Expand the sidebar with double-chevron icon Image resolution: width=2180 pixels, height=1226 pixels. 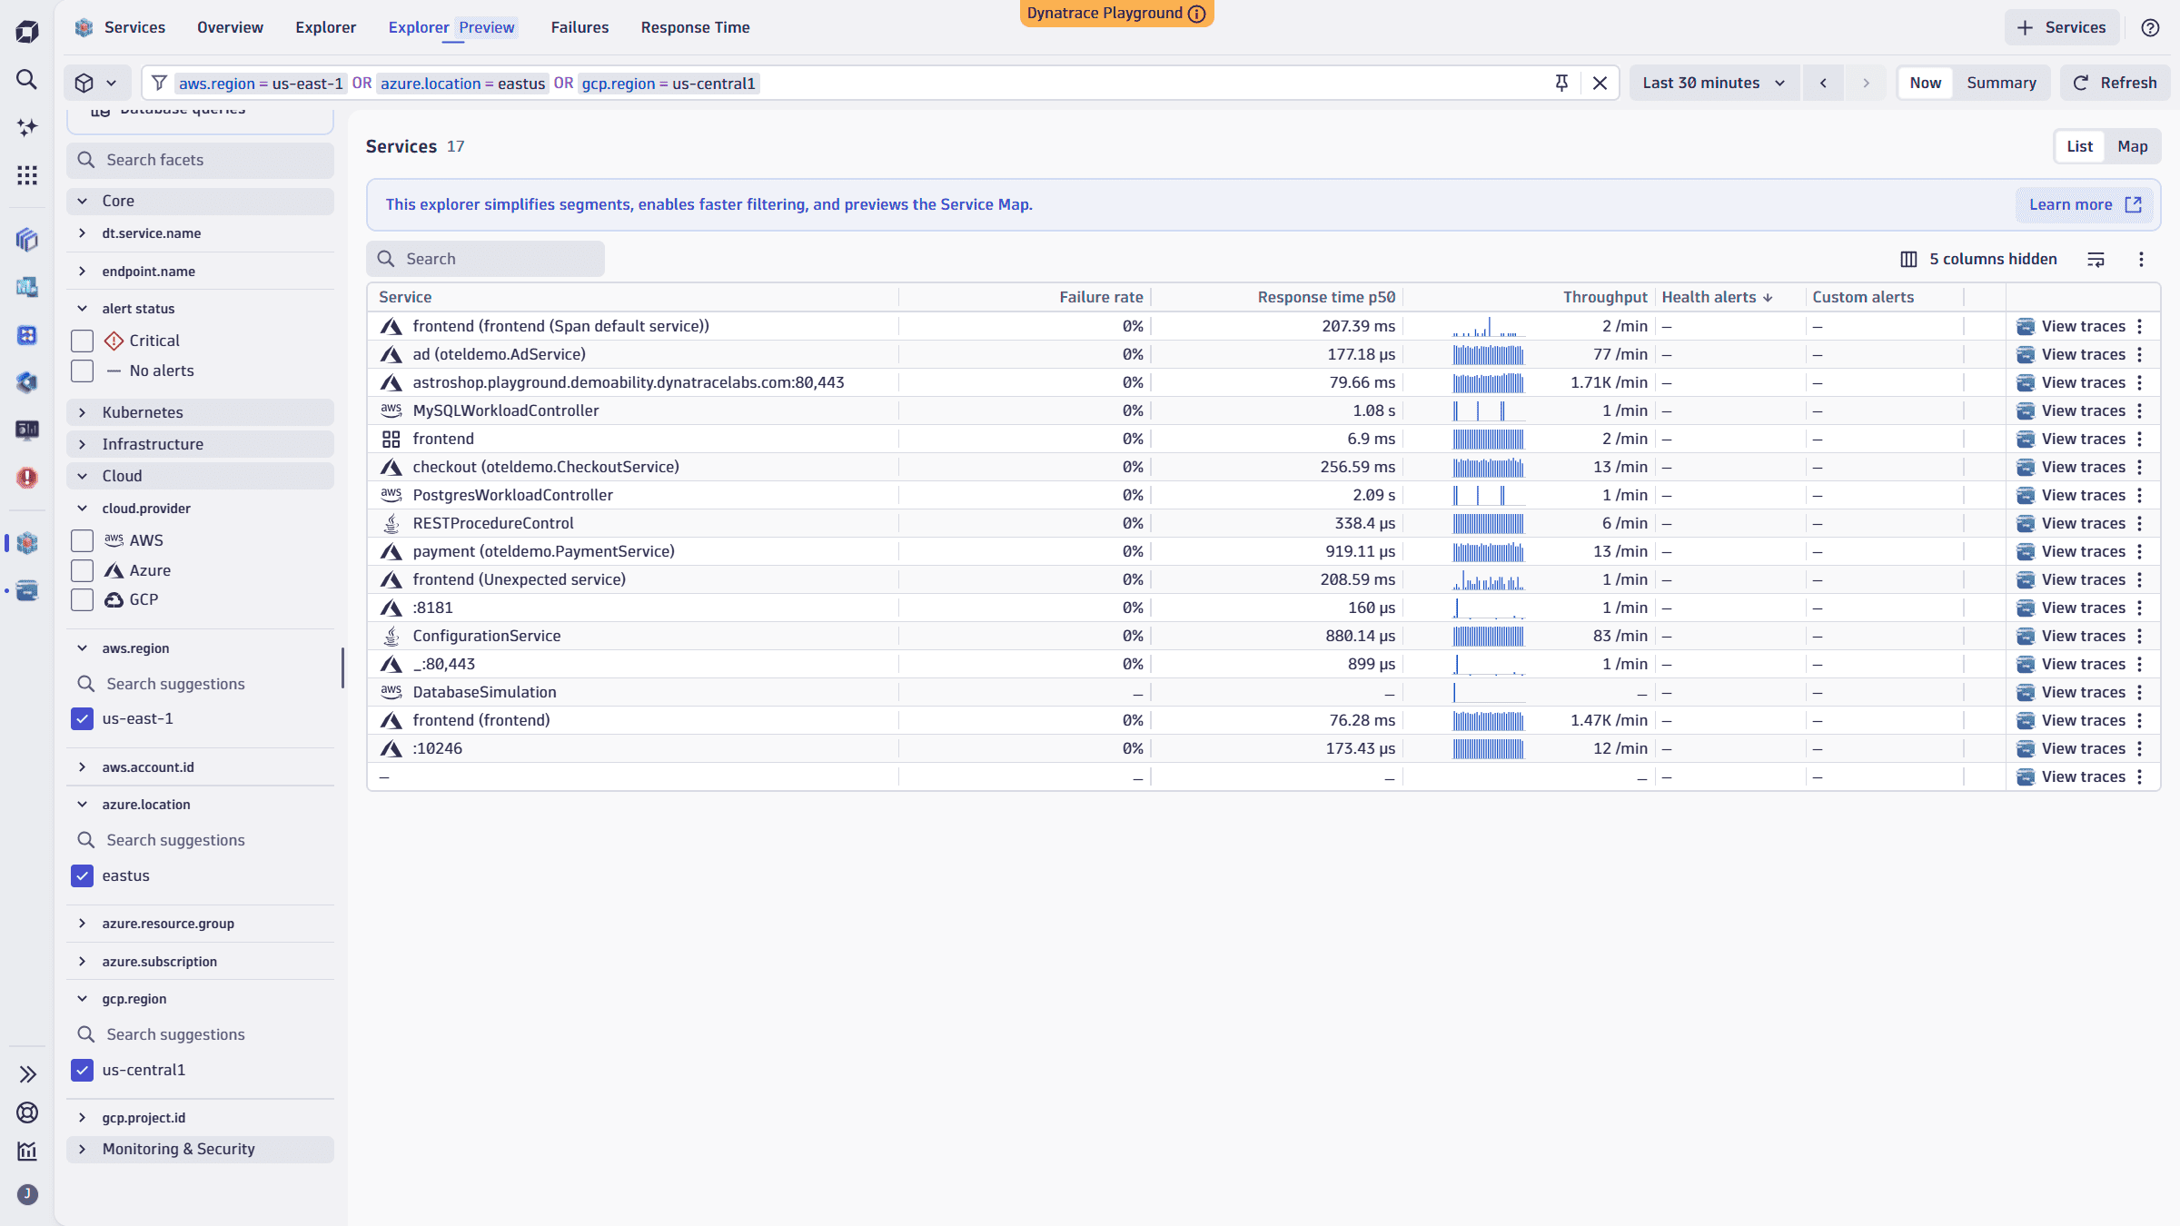tap(27, 1074)
